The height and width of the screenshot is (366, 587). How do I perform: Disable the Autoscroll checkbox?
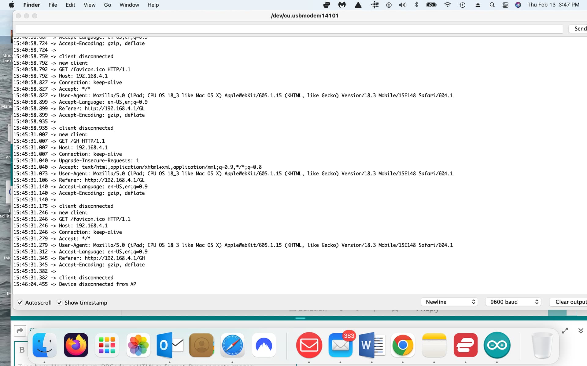click(20, 303)
